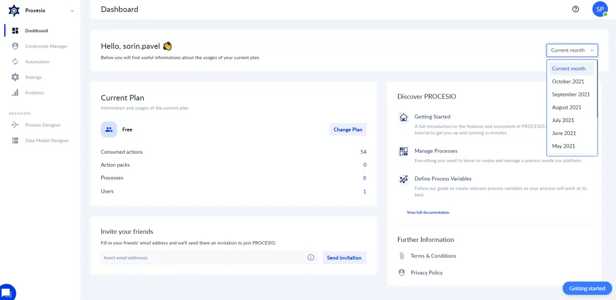Select October 2021 from the list
The image size is (616, 300).
(571, 82)
